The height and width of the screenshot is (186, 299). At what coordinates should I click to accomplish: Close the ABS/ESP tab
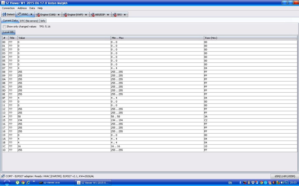108,15
